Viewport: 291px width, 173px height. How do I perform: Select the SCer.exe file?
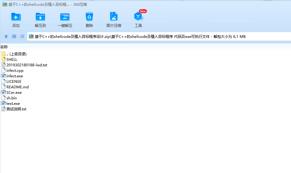pyautogui.click(x=14, y=93)
